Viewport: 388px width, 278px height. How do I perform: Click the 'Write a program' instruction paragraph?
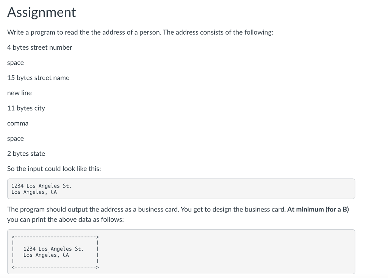[140, 32]
